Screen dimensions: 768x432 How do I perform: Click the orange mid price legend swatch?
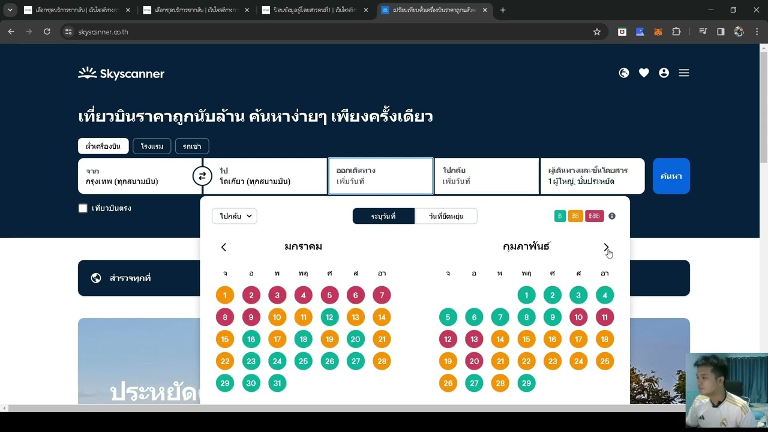[x=575, y=216]
